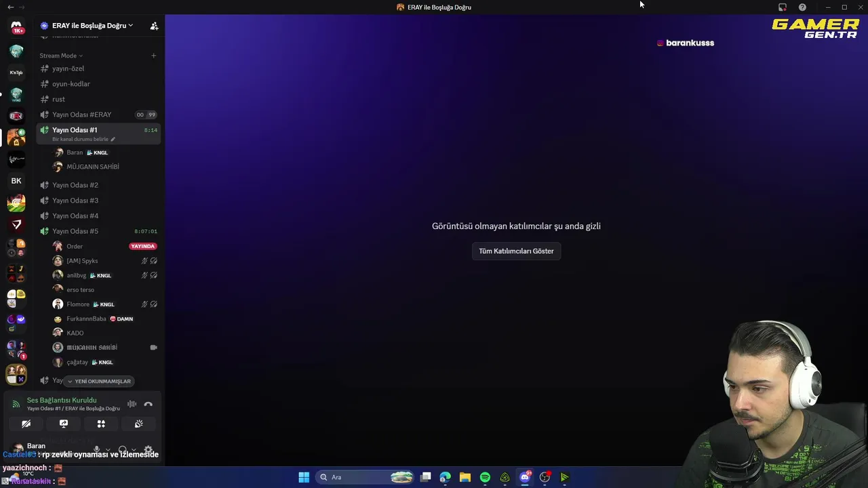This screenshot has height=488, width=868.
Task: Click the taskbar Ara search box
Action: point(365,477)
